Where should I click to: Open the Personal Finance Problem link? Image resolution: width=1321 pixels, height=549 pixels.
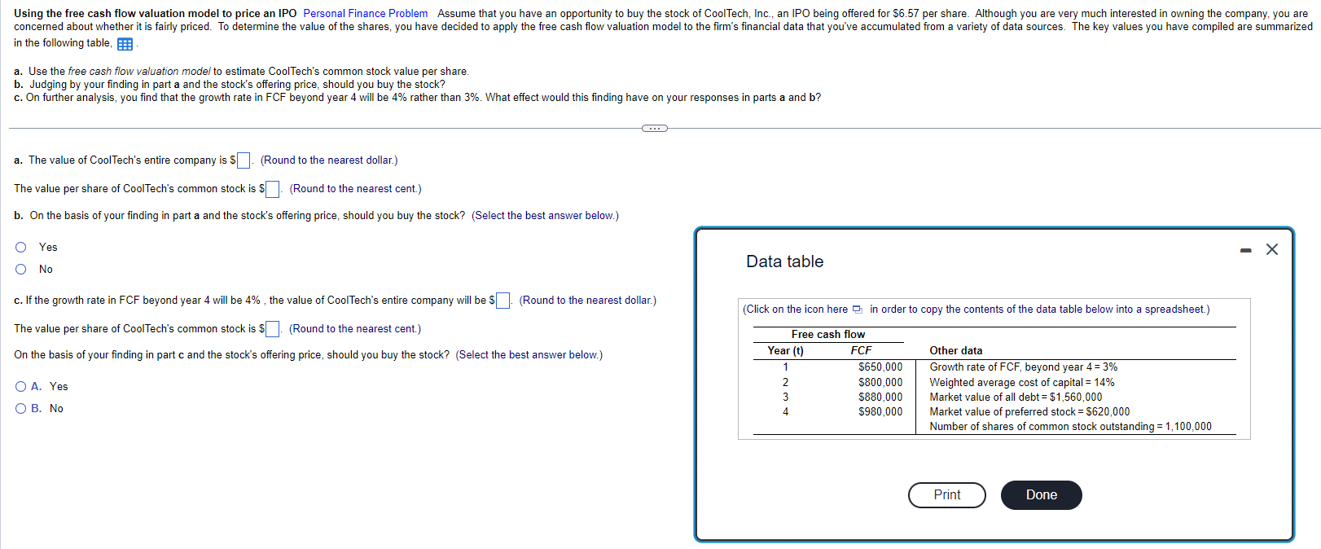pyautogui.click(x=365, y=13)
